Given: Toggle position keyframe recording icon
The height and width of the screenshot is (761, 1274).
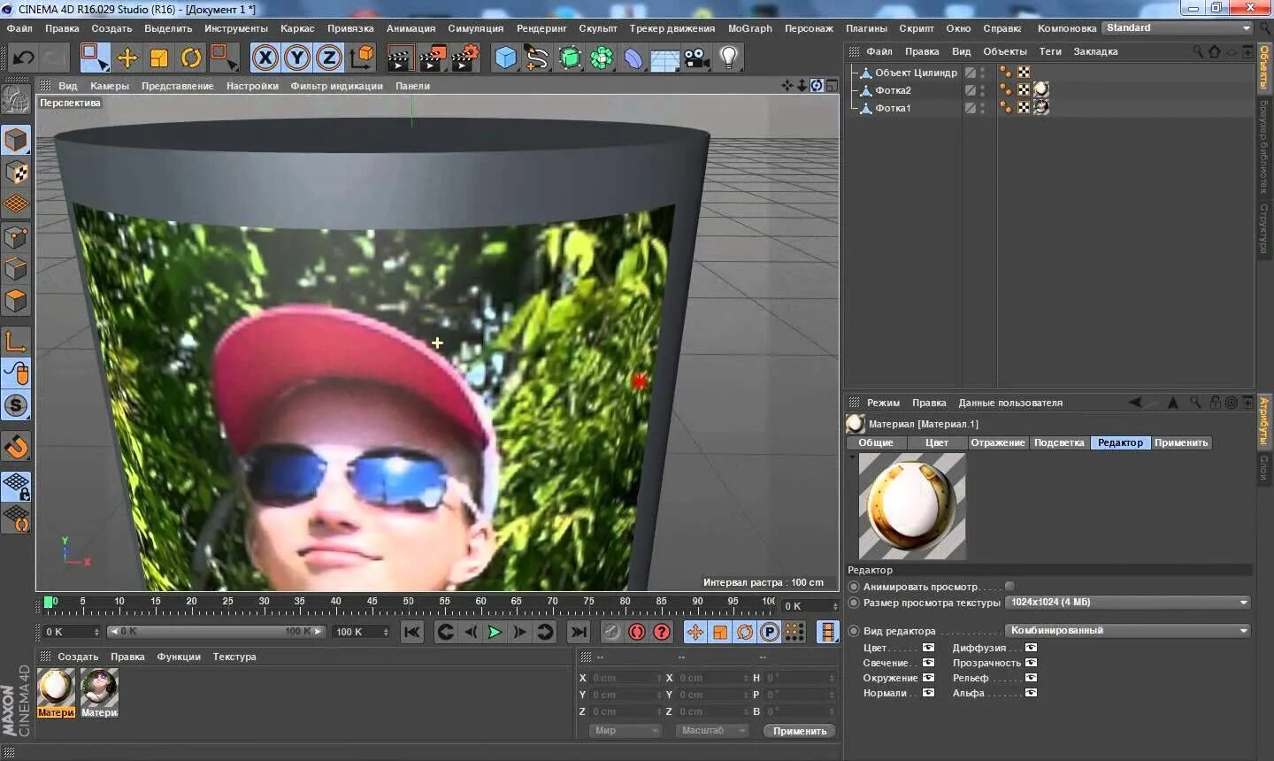Looking at the screenshot, I should tap(697, 632).
